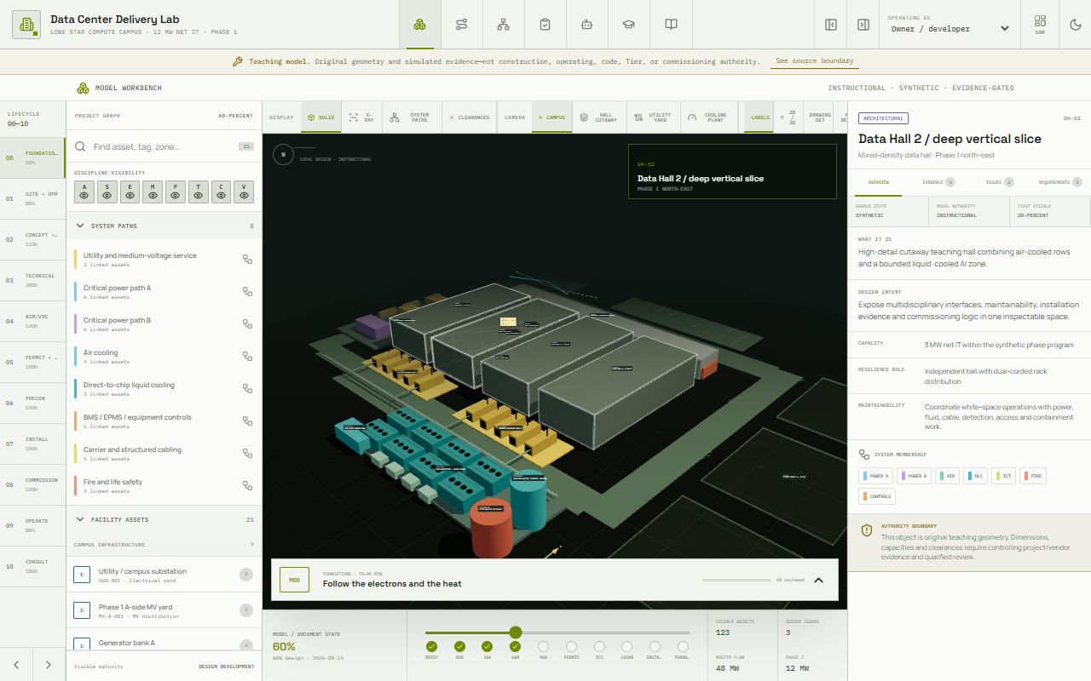
Task: Switch to dark mode with moon icon
Action: [x=1075, y=25]
